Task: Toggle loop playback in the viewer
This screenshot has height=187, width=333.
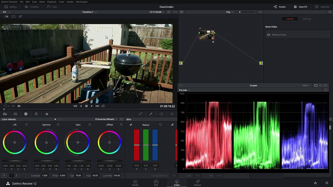Action: click(x=103, y=106)
